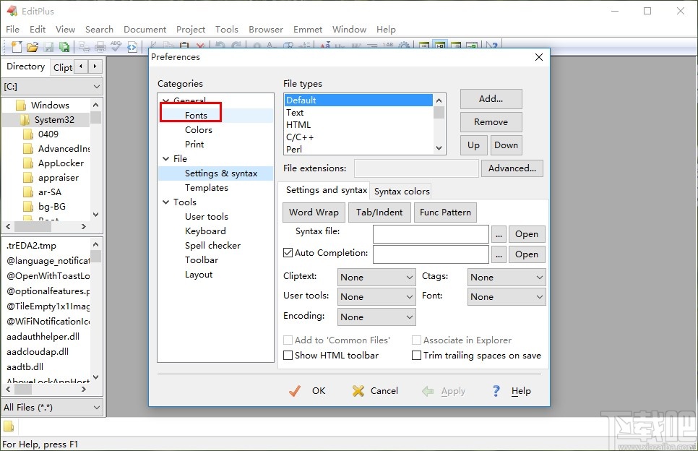Select Spell checker category

click(212, 245)
